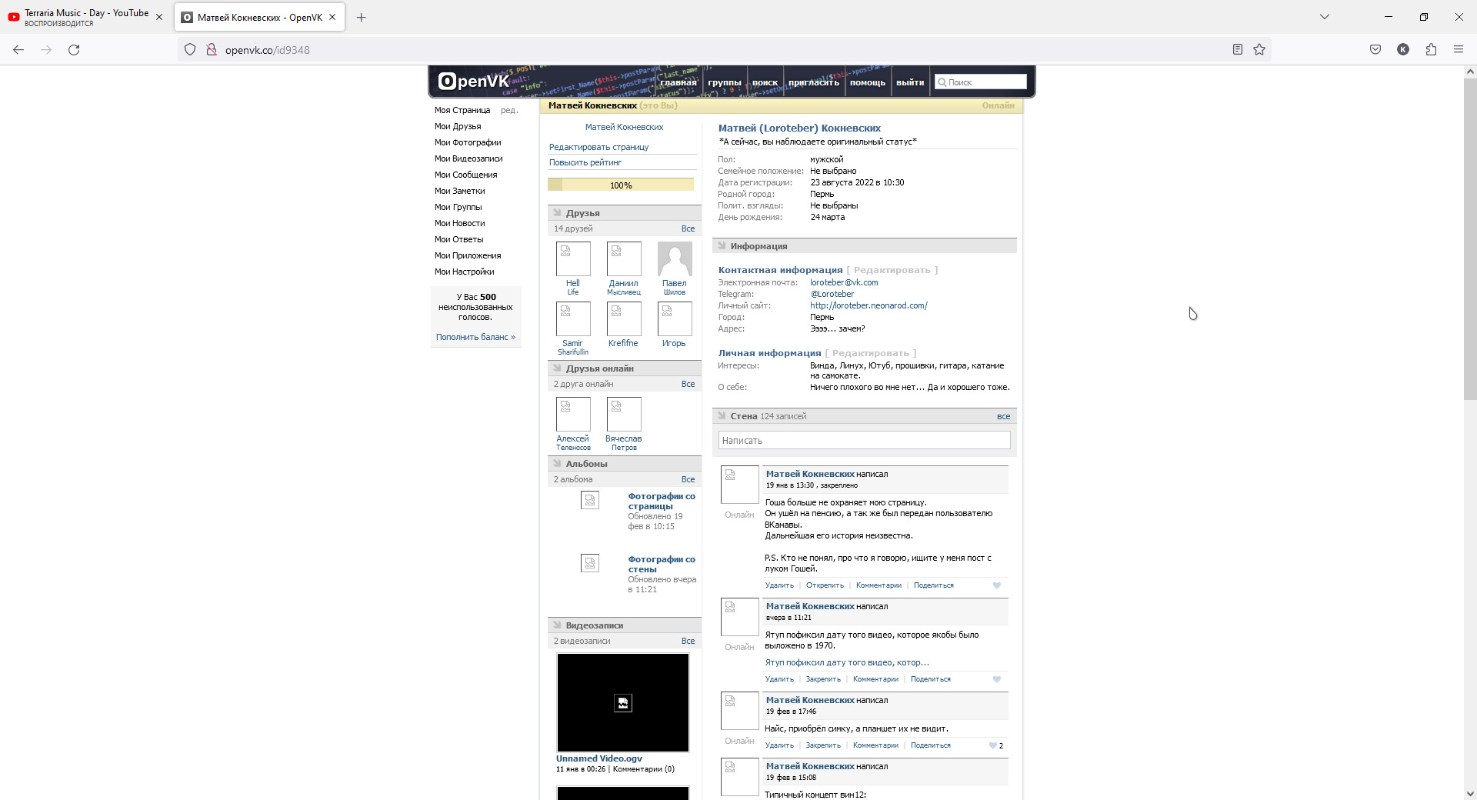Go back to the previous page

18,50
